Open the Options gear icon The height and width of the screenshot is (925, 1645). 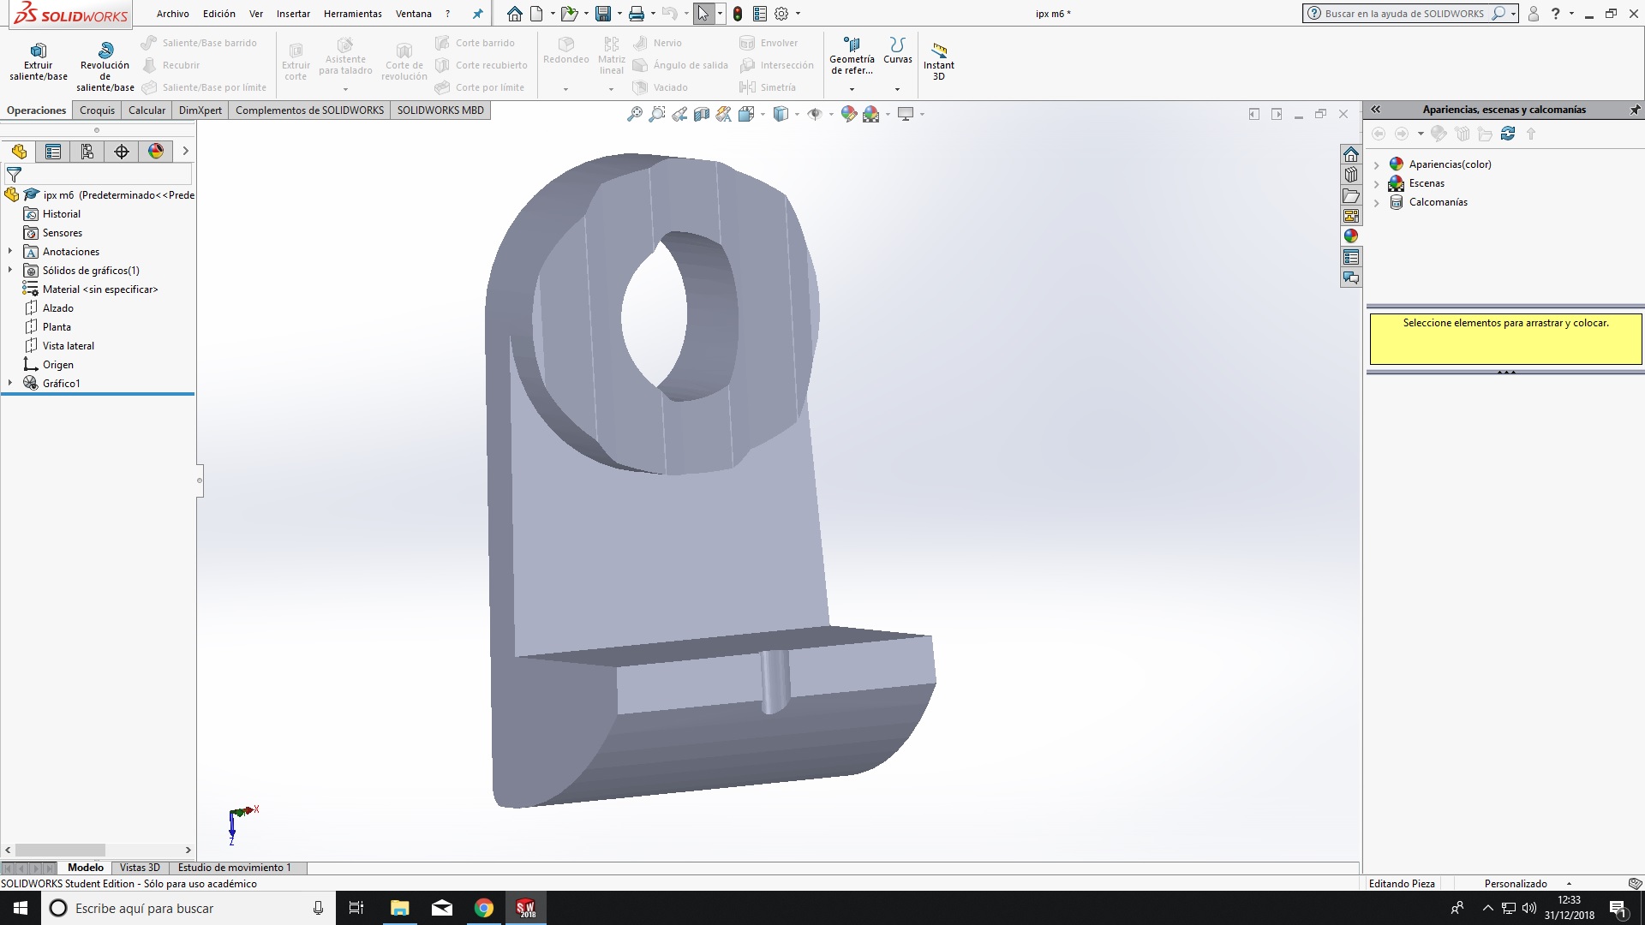(x=781, y=14)
